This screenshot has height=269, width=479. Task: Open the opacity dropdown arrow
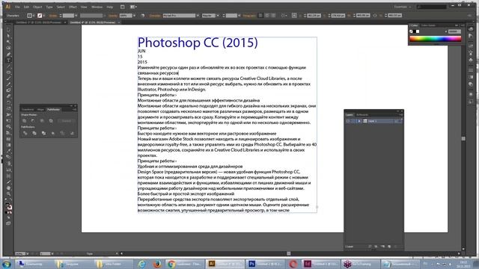point(134,16)
